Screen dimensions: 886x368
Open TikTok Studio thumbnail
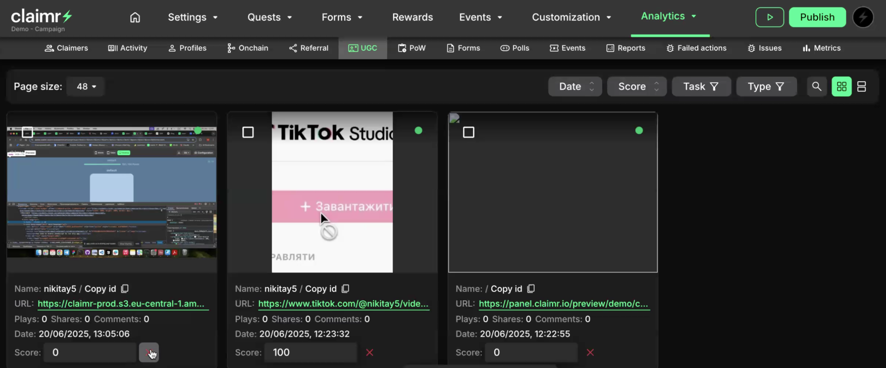332,192
